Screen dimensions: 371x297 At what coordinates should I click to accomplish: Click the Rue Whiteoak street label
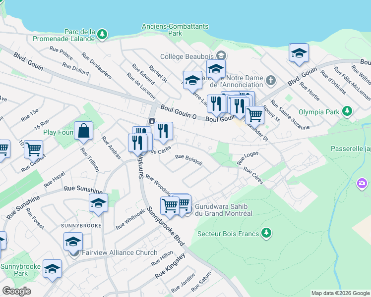130,219
